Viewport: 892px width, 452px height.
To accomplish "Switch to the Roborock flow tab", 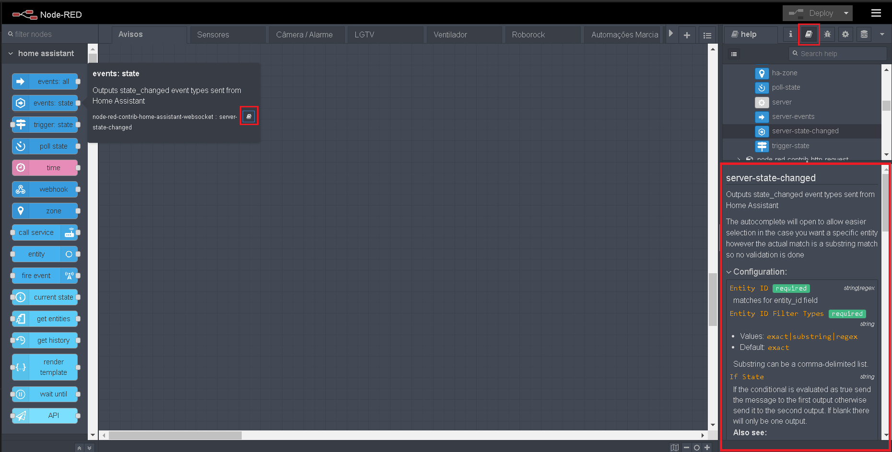I will [x=543, y=35].
